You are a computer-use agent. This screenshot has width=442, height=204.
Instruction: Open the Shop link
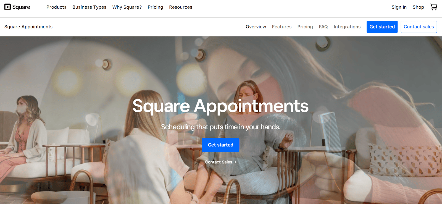point(418,7)
